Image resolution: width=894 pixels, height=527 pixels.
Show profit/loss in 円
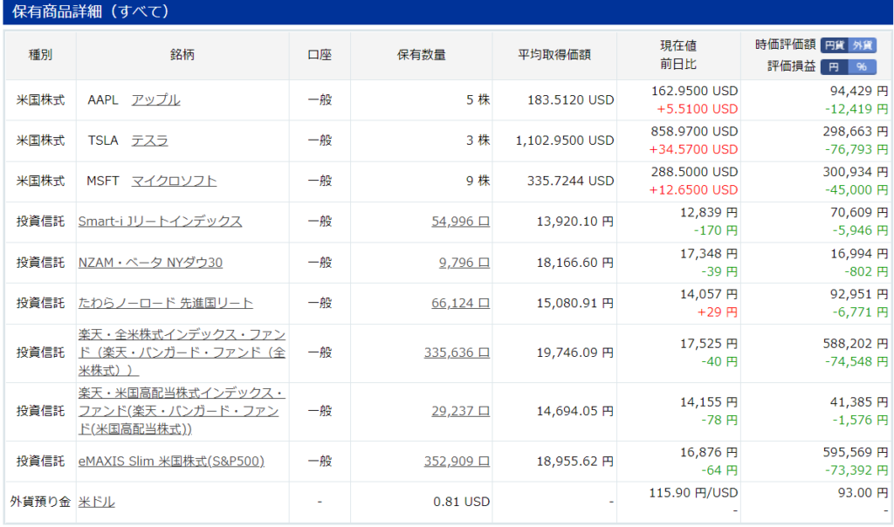click(x=834, y=66)
